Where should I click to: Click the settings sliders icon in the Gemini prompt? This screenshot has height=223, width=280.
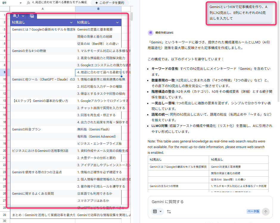click(169, 212)
